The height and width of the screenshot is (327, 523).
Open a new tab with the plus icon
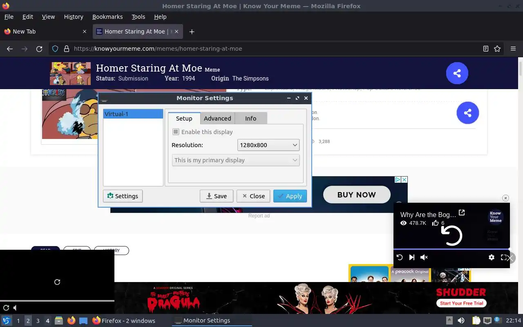[192, 31]
